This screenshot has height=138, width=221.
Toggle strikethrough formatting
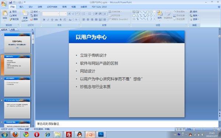pyautogui.click(x=56, y=20)
